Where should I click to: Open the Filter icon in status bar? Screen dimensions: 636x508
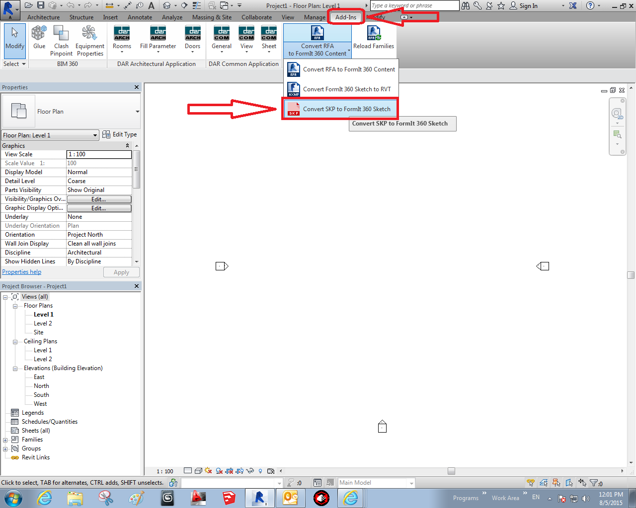click(595, 483)
